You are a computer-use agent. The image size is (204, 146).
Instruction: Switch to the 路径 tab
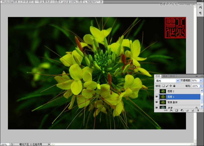click(173, 76)
